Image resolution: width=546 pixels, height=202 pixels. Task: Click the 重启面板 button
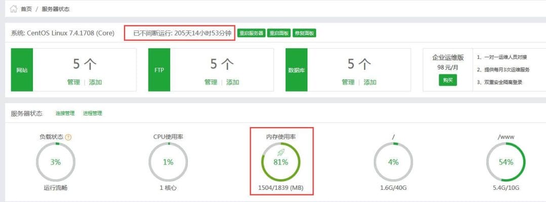tap(279, 33)
